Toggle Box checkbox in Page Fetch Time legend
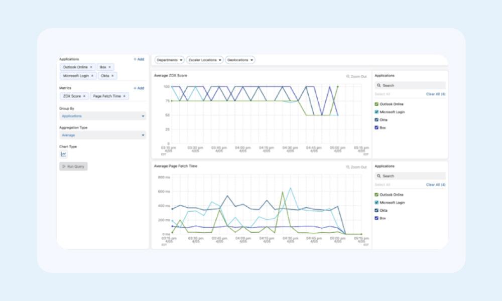This screenshot has width=502, height=301. [376, 218]
